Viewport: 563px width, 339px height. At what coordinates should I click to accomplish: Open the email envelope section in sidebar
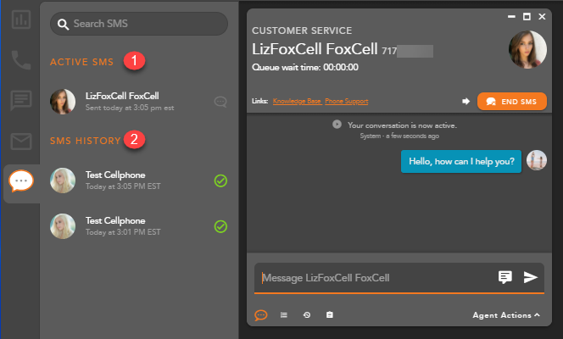(20, 141)
